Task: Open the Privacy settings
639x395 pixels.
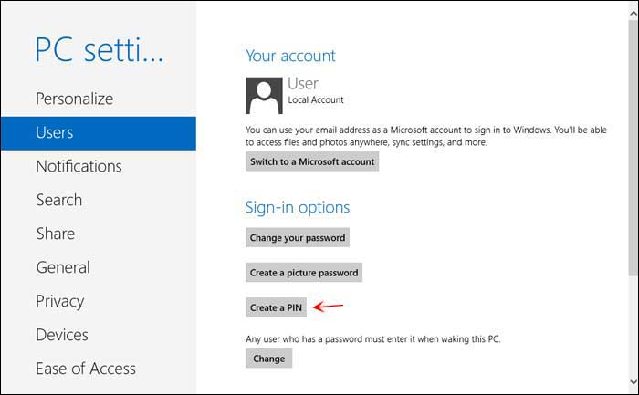Action: click(x=60, y=301)
